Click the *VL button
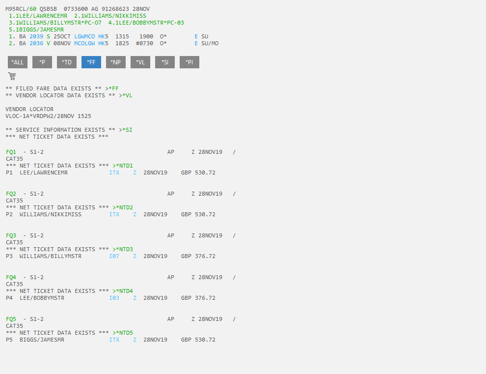The image size is (486, 374). (x=140, y=62)
